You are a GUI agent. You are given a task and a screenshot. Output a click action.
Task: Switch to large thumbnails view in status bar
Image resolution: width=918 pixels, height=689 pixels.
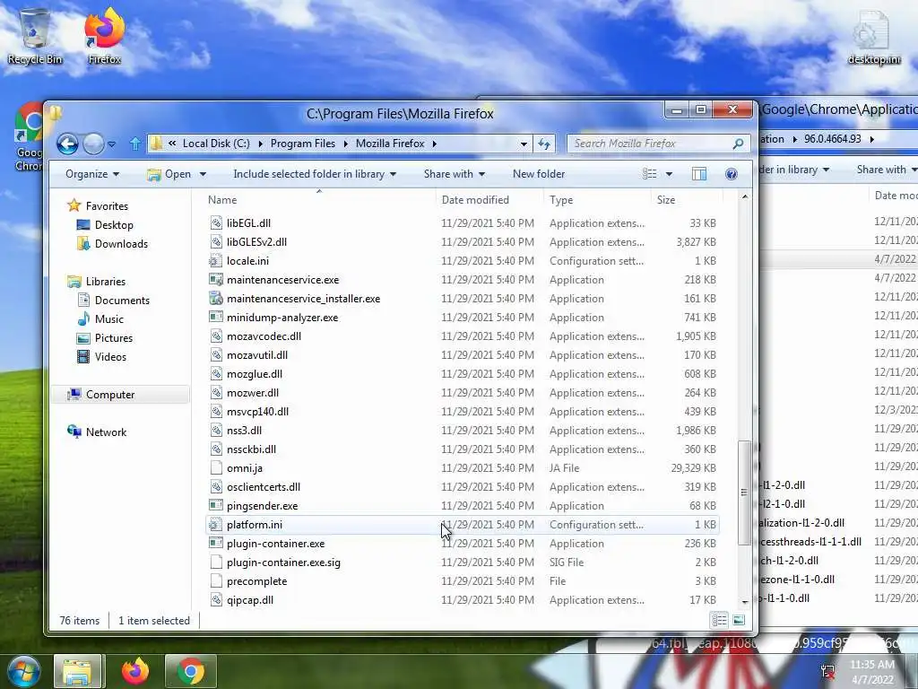point(739,620)
